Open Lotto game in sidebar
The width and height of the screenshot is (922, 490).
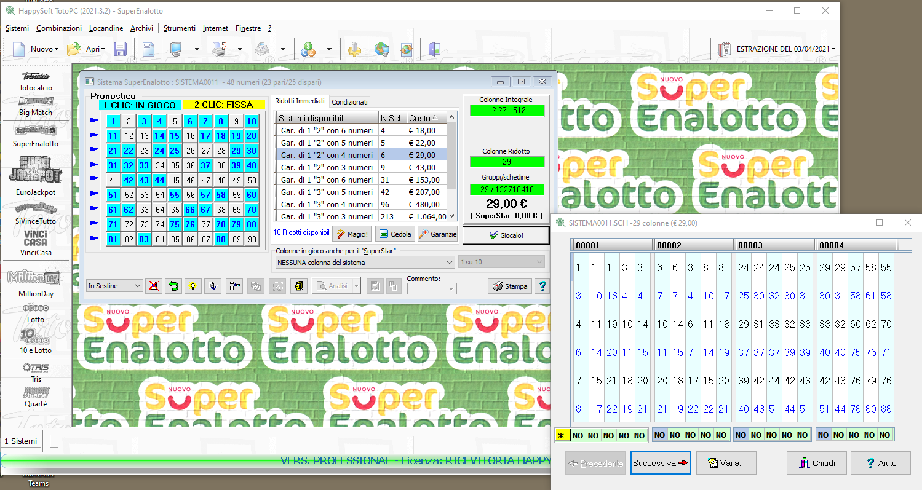[36, 314]
